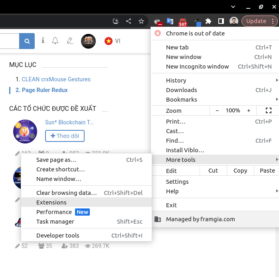Screen dimensions: 279x277
Task: Open Sun* Blockchain T... organization link
Action: pyautogui.click(x=69, y=122)
